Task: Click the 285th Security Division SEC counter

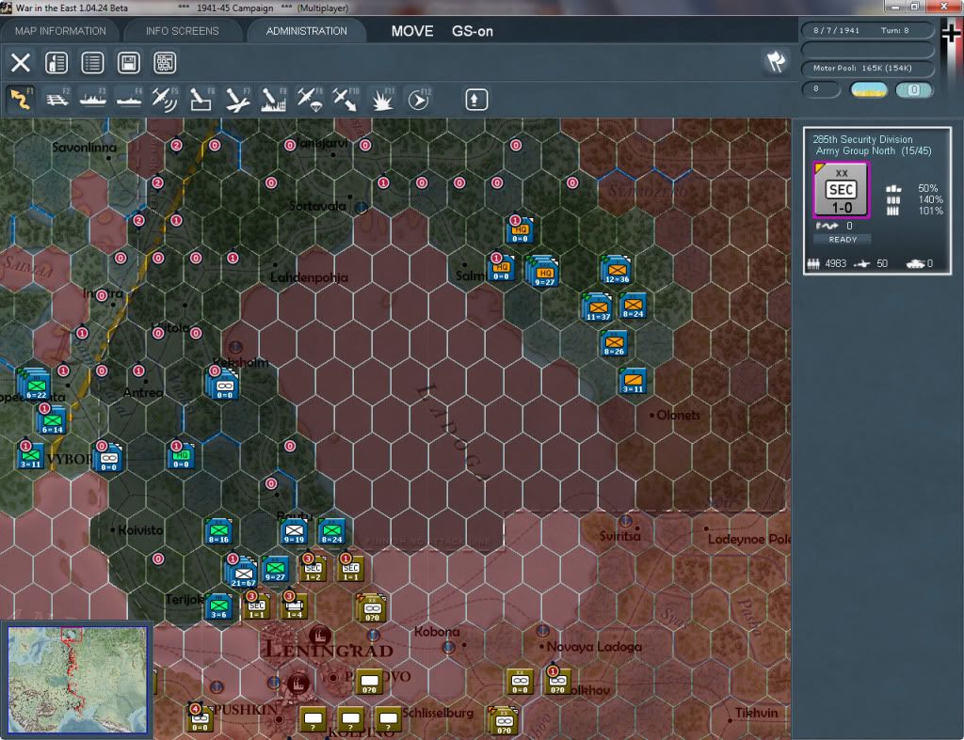Action: 841,190
